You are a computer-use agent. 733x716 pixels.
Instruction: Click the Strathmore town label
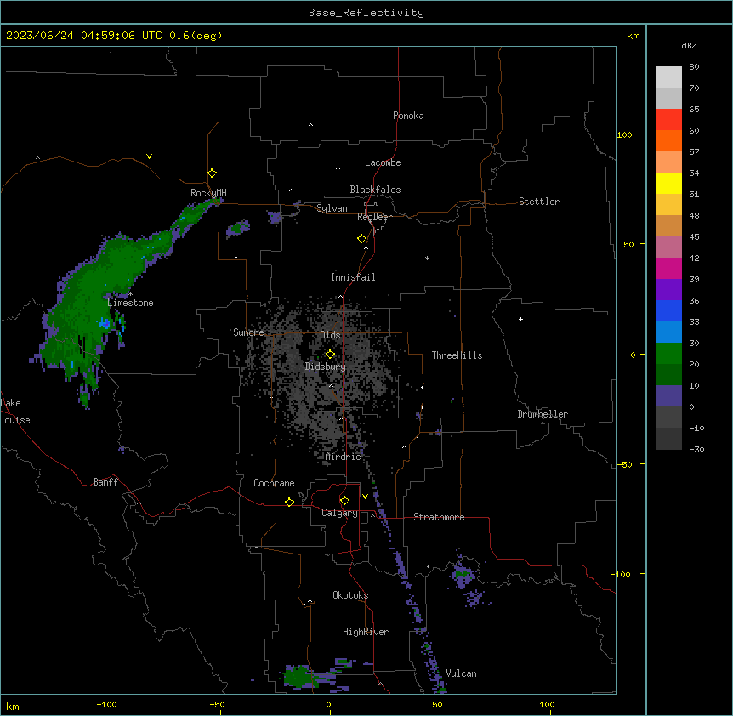(439, 517)
